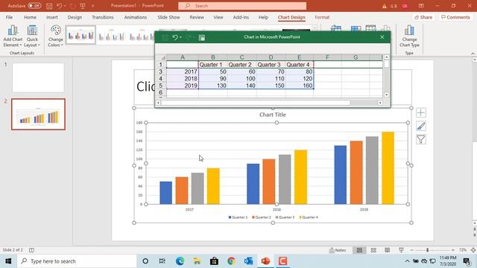Click the Chart Elements plus button
The image size is (477, 268).
tap(421, 112)
